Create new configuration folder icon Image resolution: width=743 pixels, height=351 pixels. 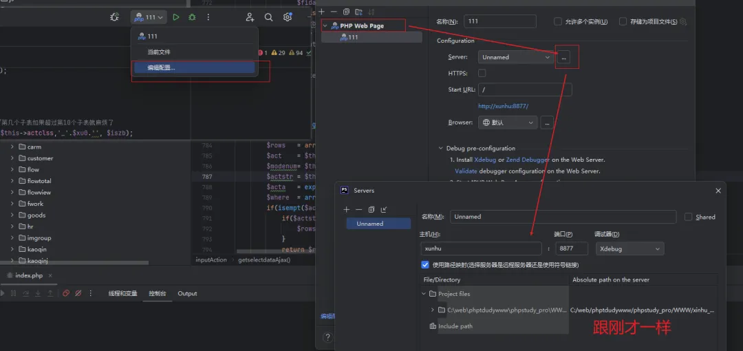[358, 12]
